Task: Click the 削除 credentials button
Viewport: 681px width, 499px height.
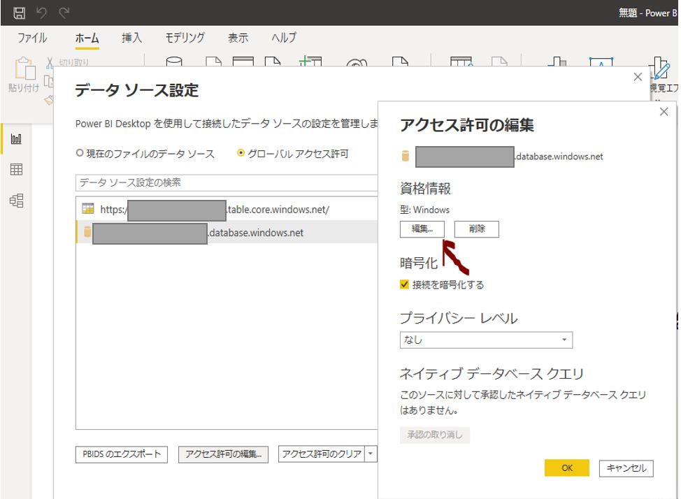Action: (477, 229)
